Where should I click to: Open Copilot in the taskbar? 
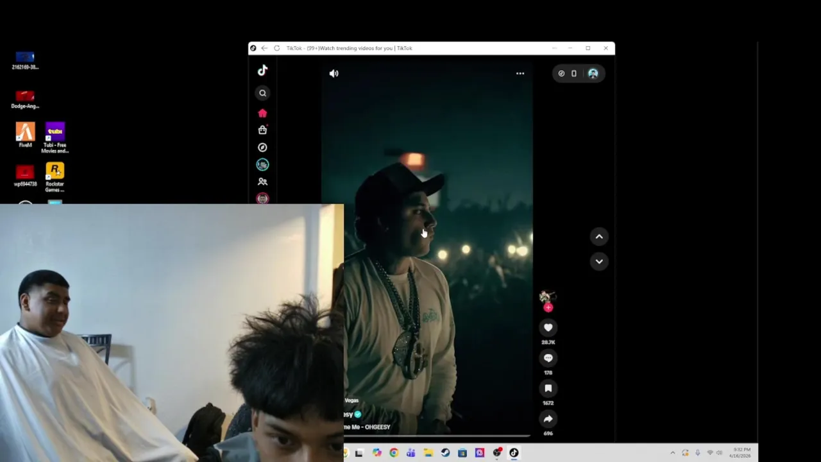377,453
